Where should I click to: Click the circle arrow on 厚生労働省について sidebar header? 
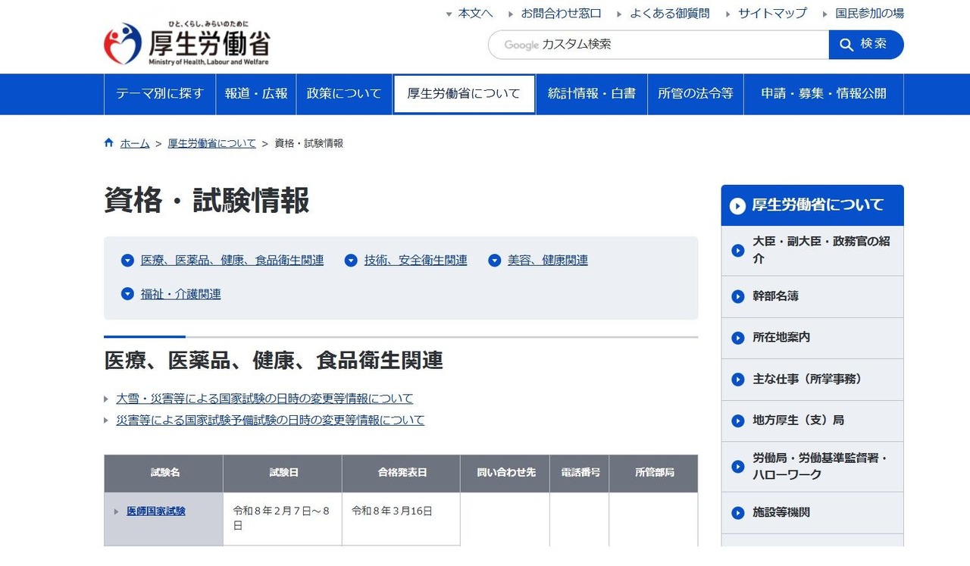pos(737,205)
